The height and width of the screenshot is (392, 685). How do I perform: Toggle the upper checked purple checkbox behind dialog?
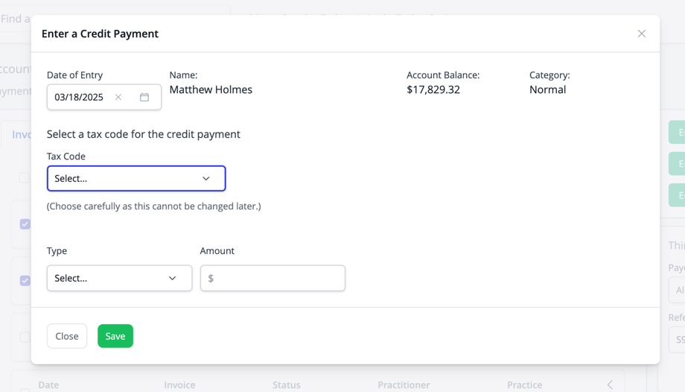pyautogui.click(x=25, y=224)
